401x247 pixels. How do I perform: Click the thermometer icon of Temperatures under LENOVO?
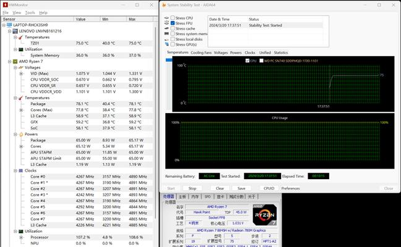[x=20, y=37]
